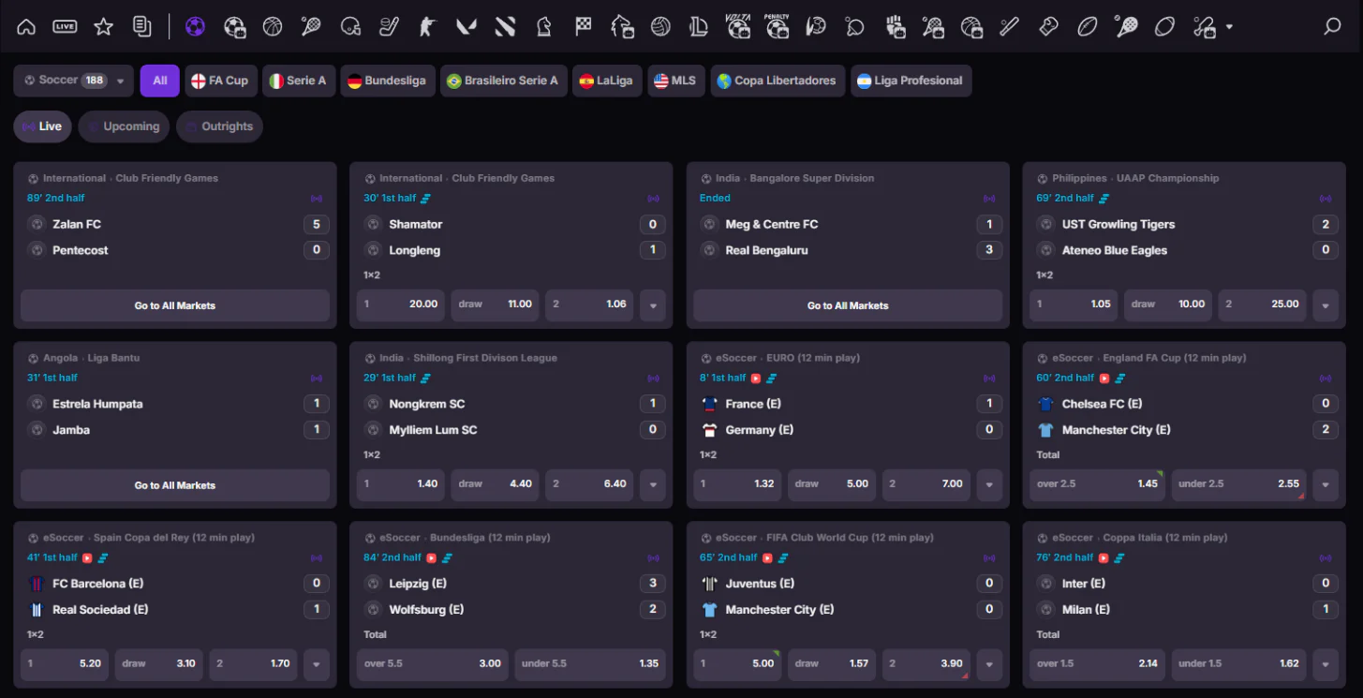Viewport: 1363px width, 698px height.
Task: Filter by Copa Libertadores league
Action: tap(778, 81)
